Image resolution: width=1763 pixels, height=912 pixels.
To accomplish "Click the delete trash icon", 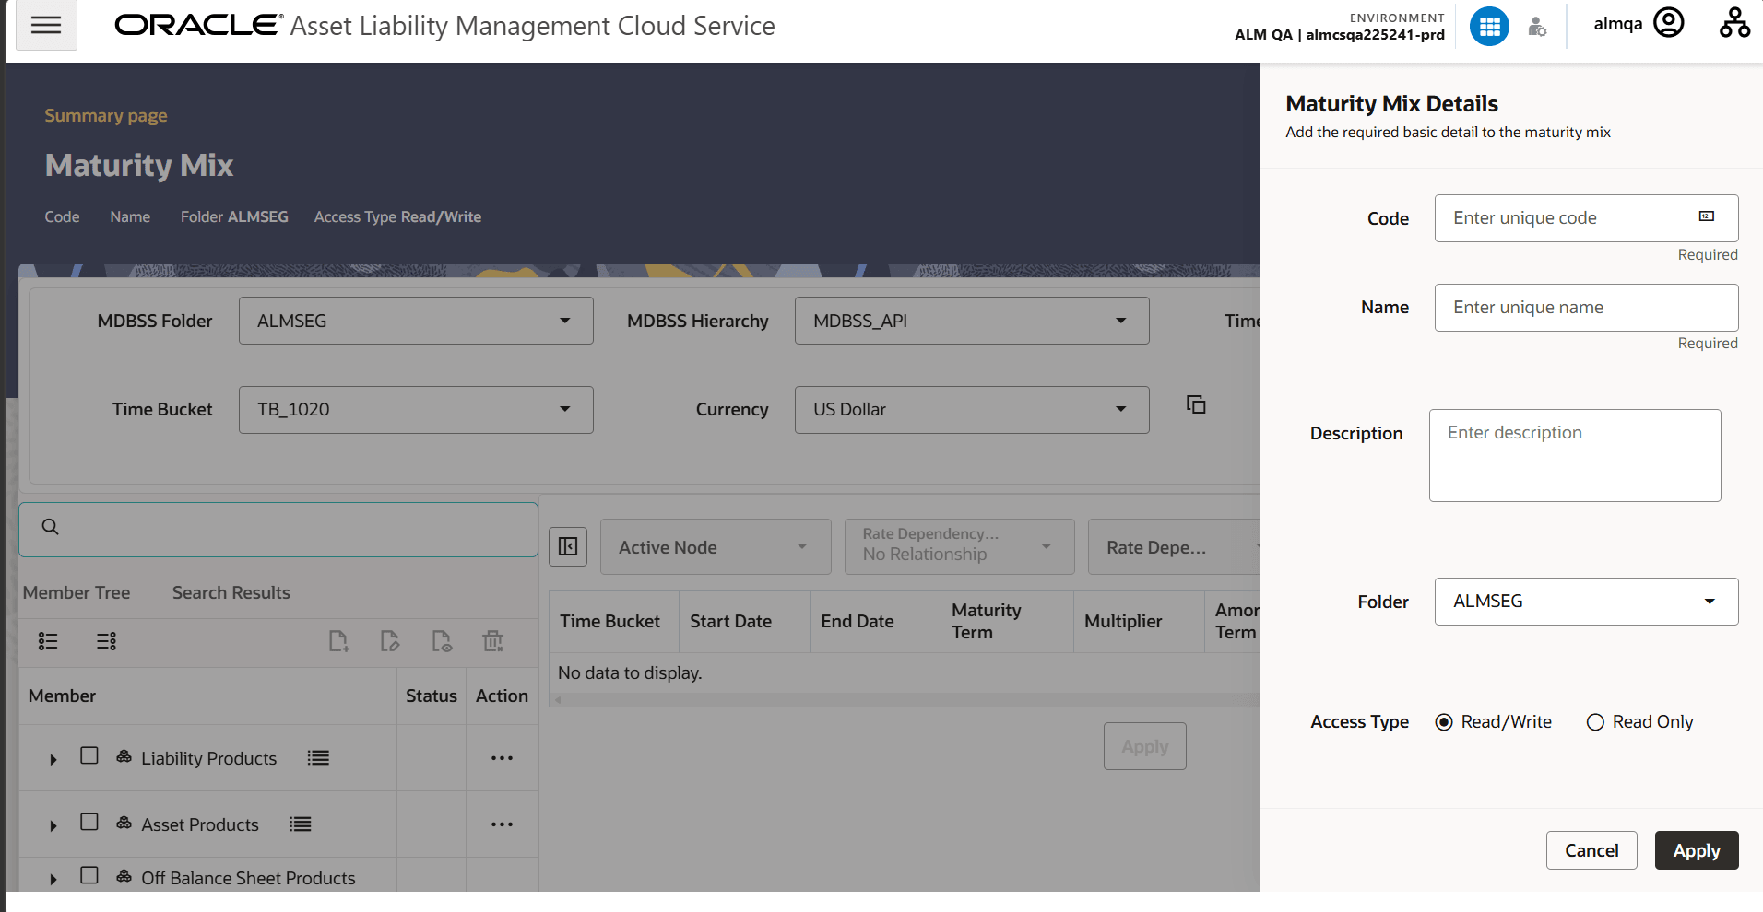I will point(493,641).
